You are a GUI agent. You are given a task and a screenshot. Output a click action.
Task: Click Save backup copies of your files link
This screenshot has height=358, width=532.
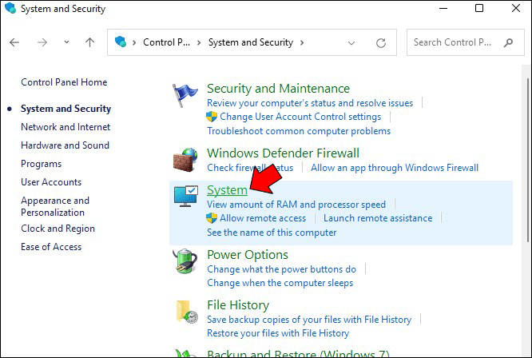point(309,320)
